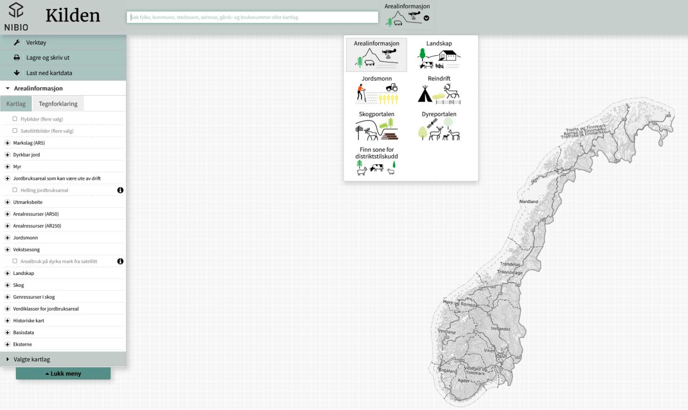Viewport: 688px width, 410px height.
Task: Focus the place and address search field
Action: [252, 17]
